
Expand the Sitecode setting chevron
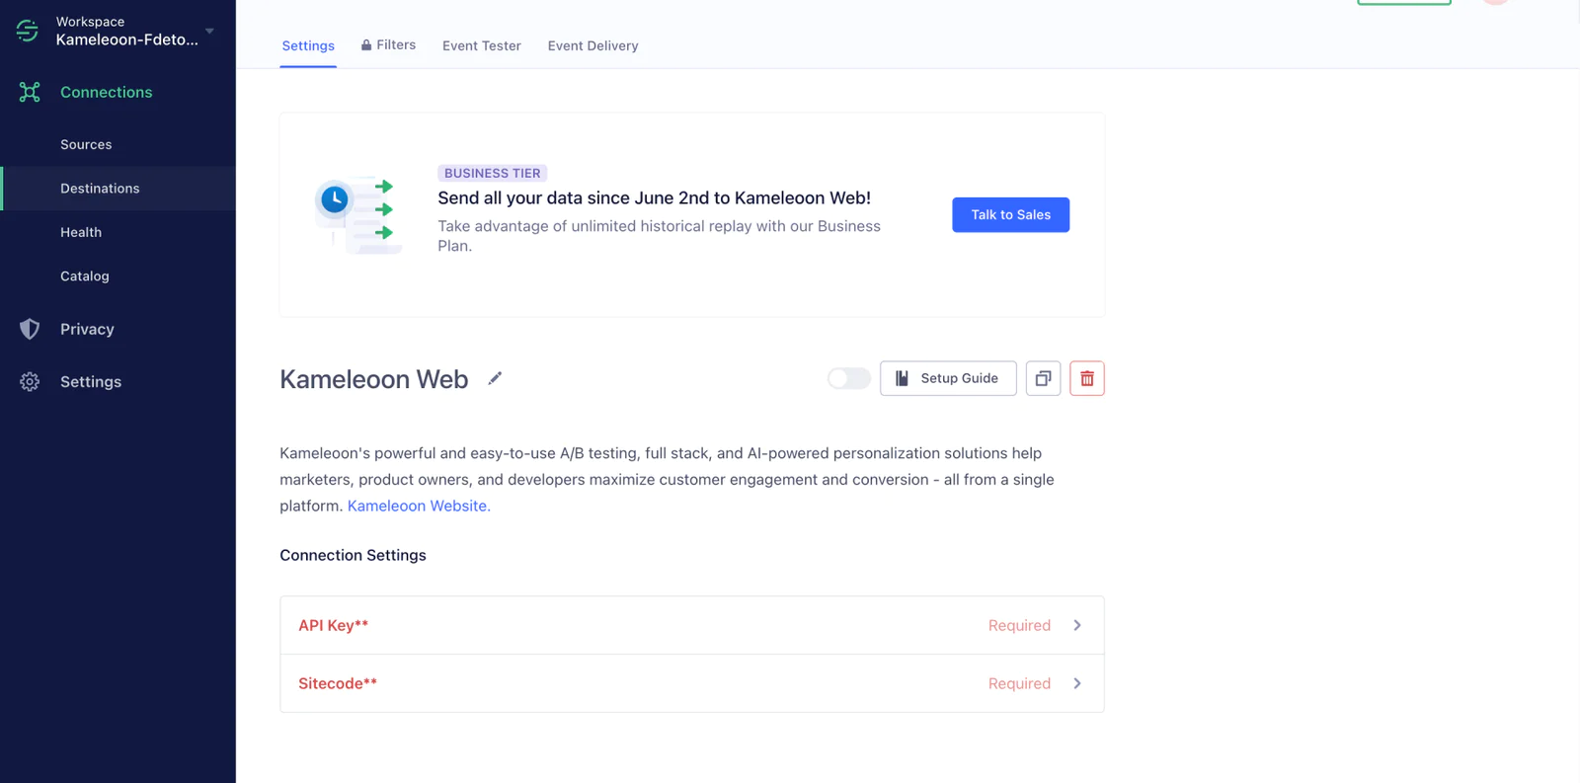coord(1077,683)
